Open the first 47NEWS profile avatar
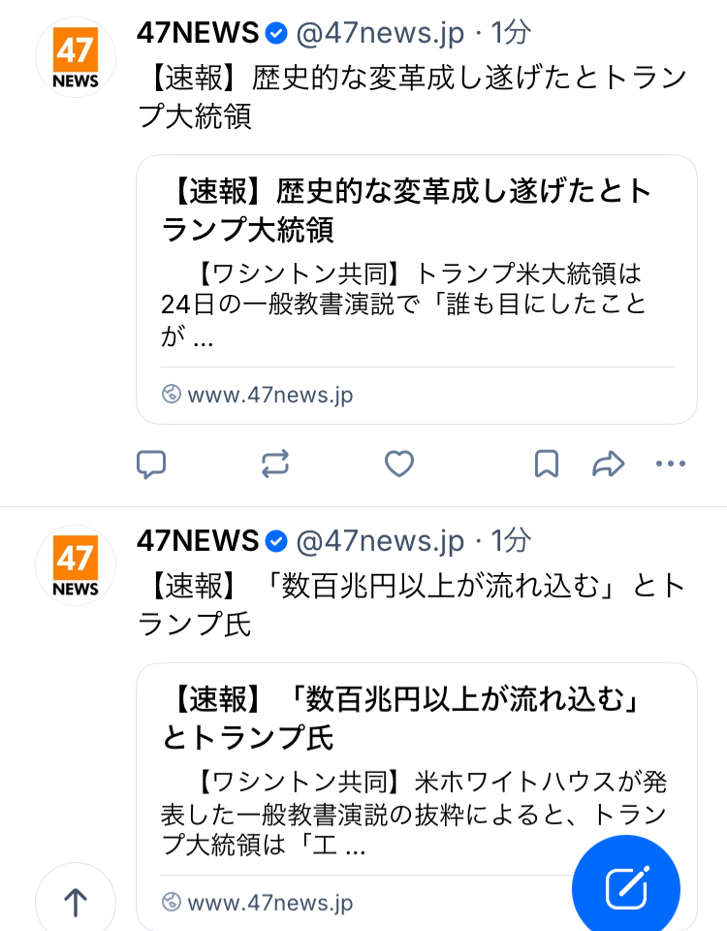The width and height of the screenshot is (727, 931). tap(76, 57)
